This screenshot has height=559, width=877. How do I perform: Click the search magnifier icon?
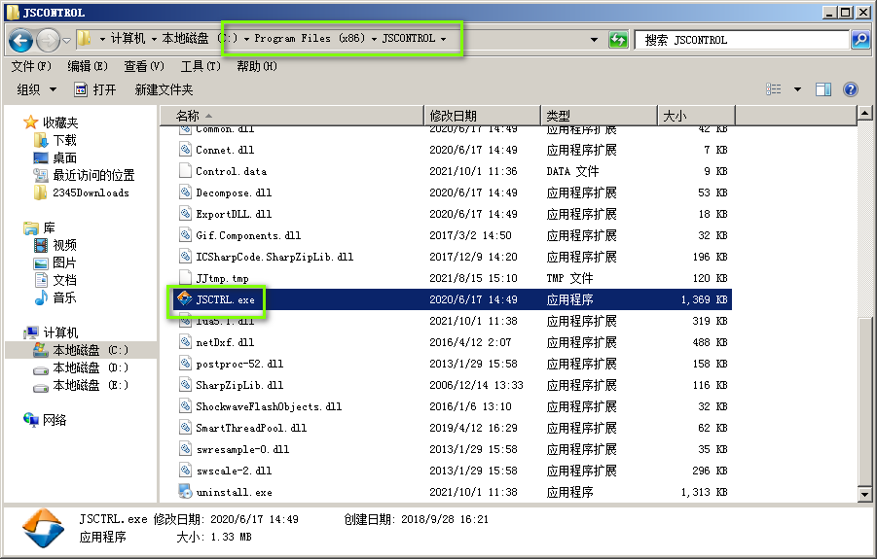point(859,40)
